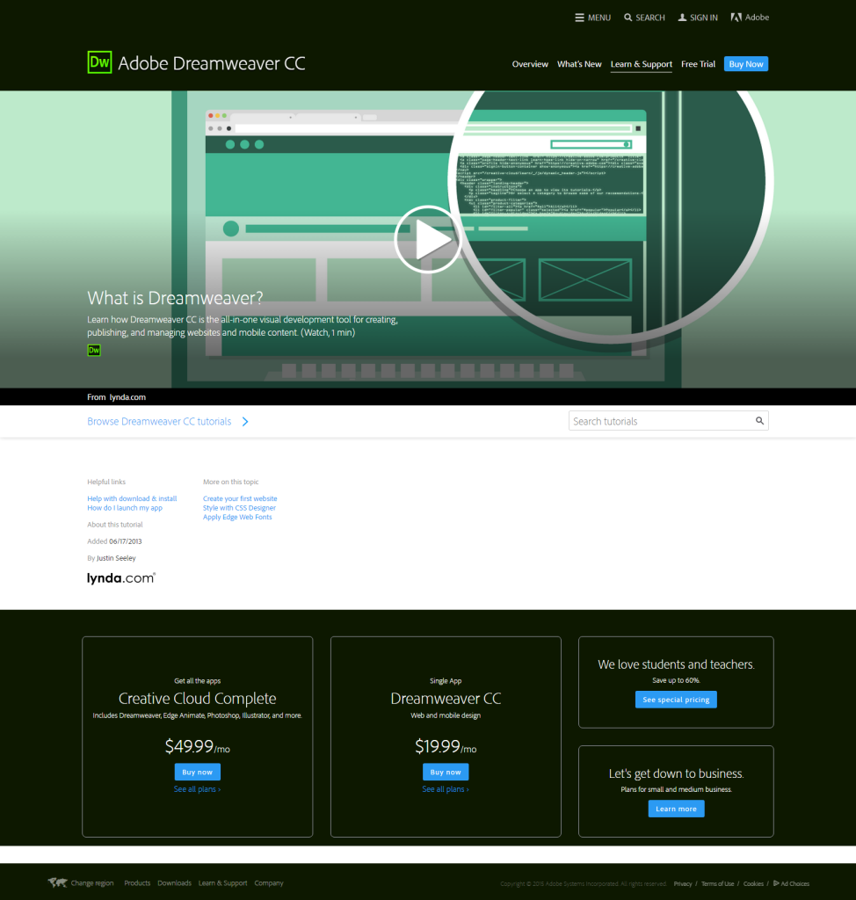Click the author name Justin Seeley
856x900 pixels.
coord(116,558)
